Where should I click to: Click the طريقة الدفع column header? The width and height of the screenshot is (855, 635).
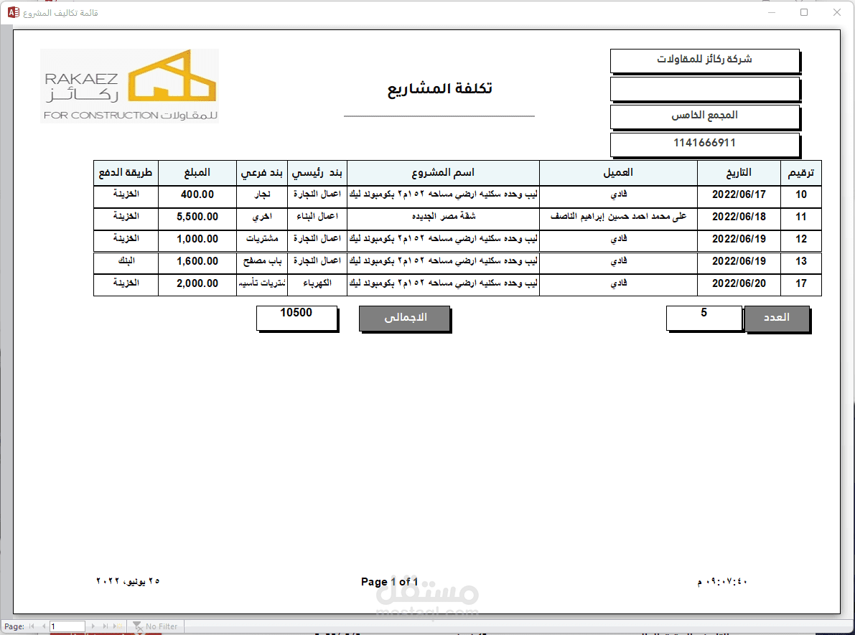[x=126, y=173]
